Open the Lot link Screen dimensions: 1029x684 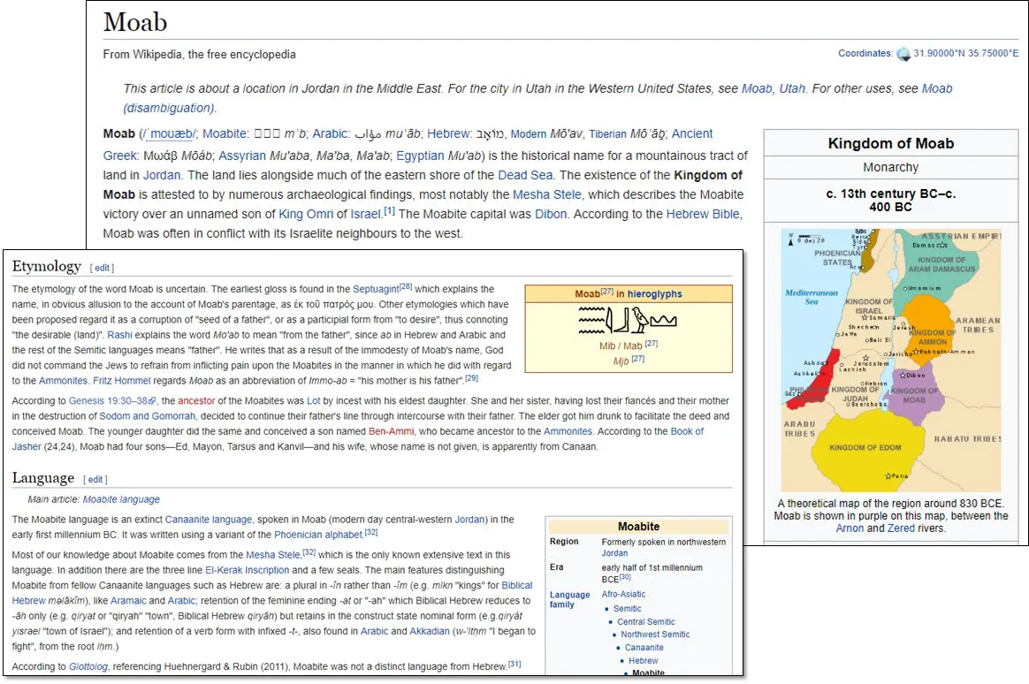pyautogui.click(x=314, y=400)
